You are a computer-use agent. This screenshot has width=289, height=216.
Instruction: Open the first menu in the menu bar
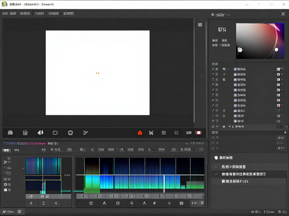point(5,13)
